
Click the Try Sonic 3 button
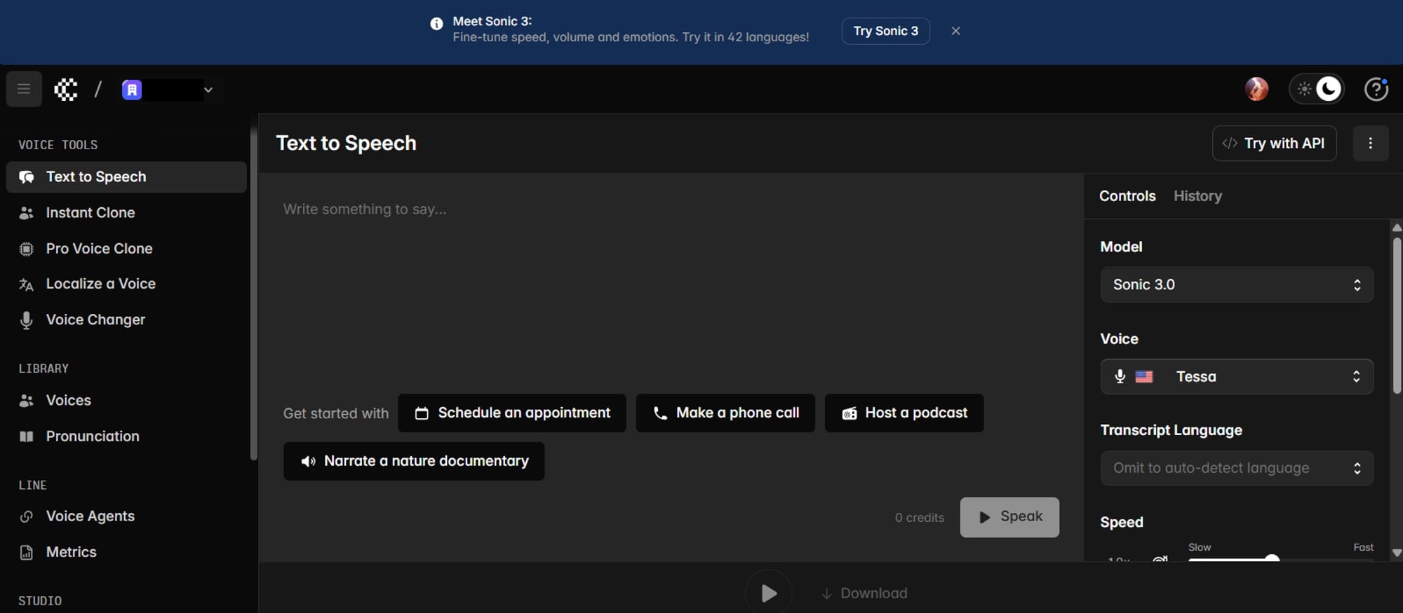(x=885, y=31)
